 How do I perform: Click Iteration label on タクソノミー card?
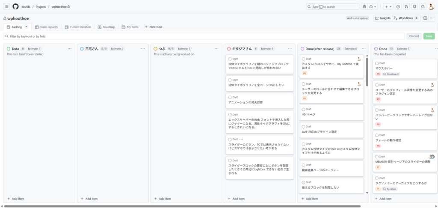389,189
